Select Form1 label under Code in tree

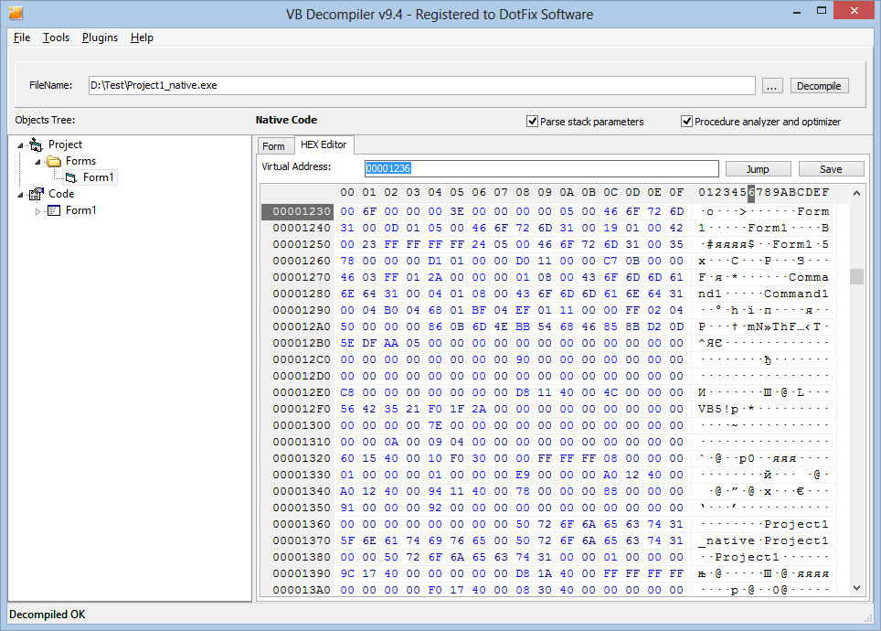(x=81, y=210)
